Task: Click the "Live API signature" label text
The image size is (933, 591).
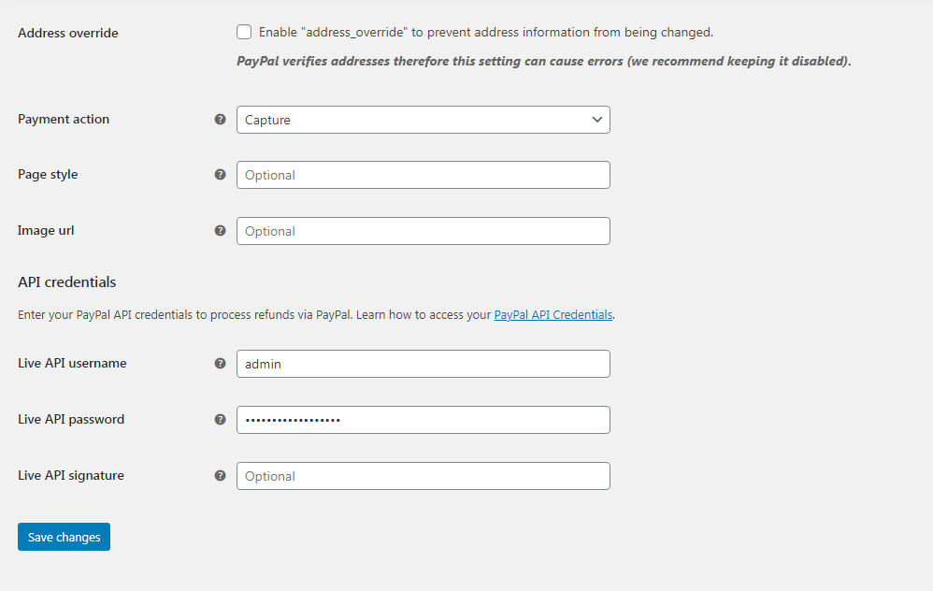Action: (x=71, y=475)
